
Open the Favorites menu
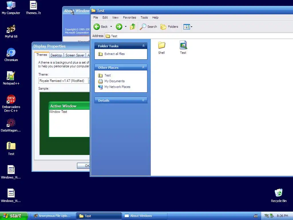click(130, 17)
